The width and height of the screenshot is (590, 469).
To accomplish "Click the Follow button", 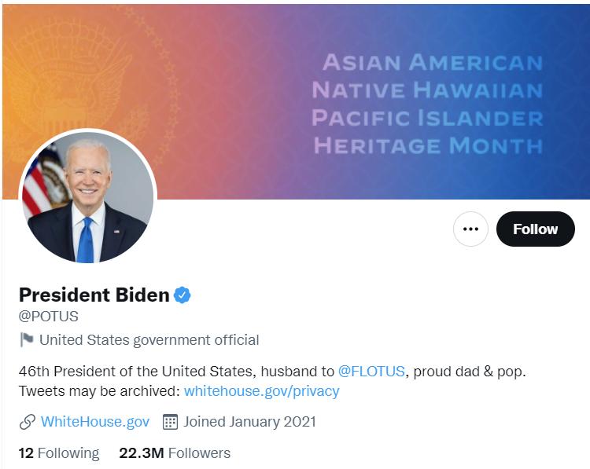I will click(x=535, y=229).
